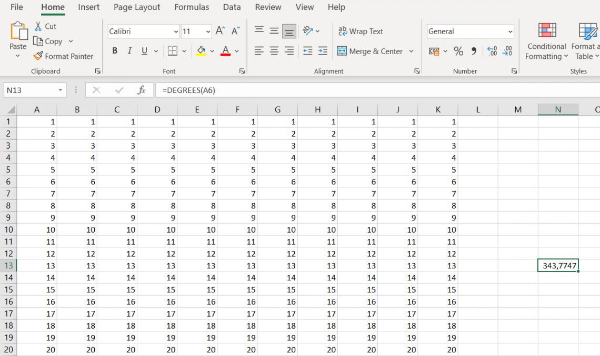The width and height of the screenshot is (600, 356).
Task: Apply the yellow fill color swatch
Action: click(x=201, y=51)
